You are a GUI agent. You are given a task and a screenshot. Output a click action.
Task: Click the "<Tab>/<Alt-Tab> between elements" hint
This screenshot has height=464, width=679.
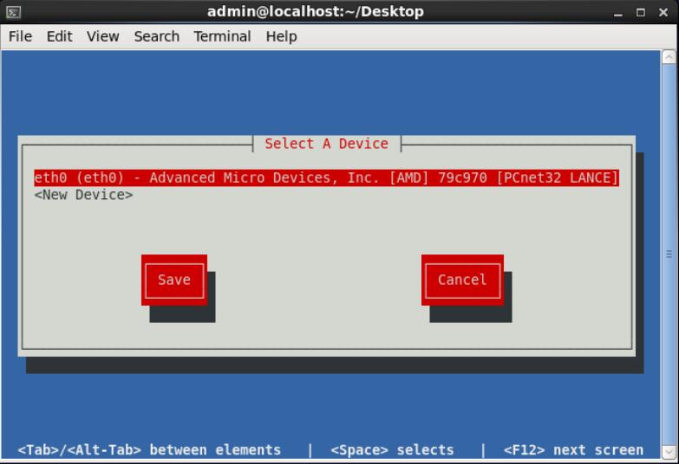pos(149,450)
